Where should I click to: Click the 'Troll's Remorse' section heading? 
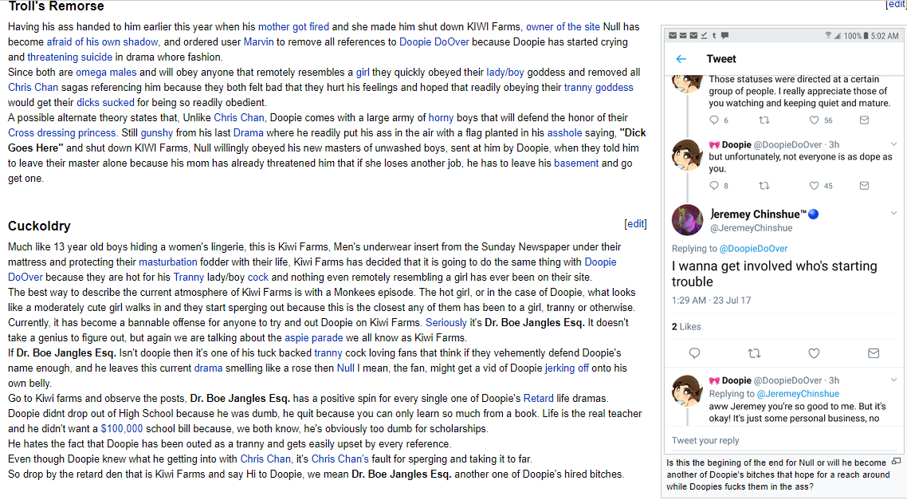(x=56, y=6)
